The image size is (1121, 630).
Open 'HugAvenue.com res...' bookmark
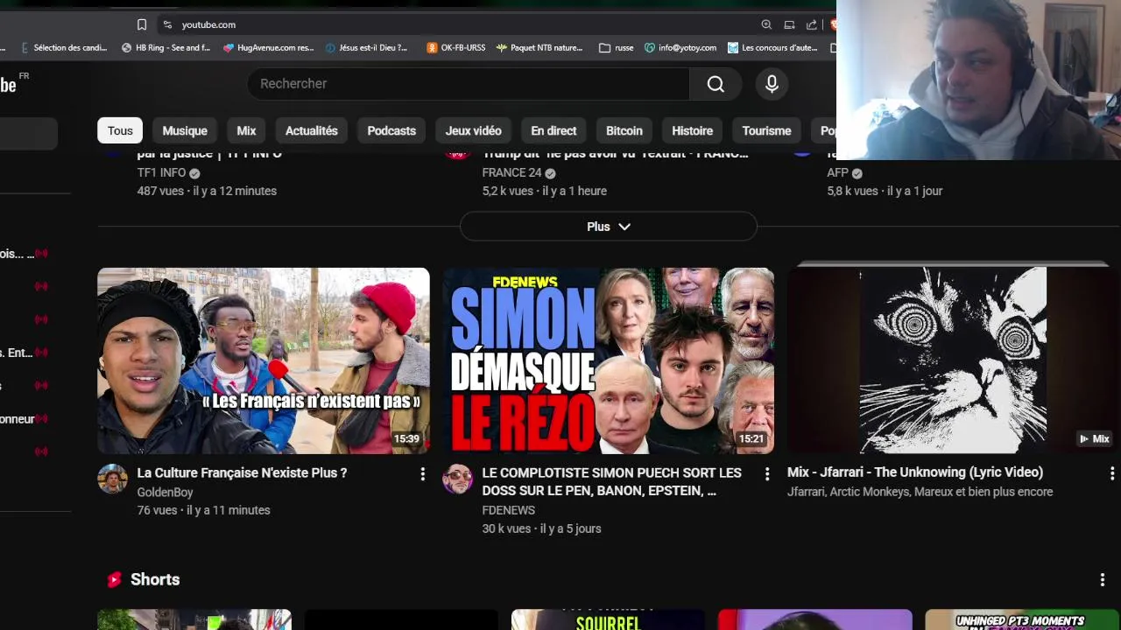click(268, 48)
